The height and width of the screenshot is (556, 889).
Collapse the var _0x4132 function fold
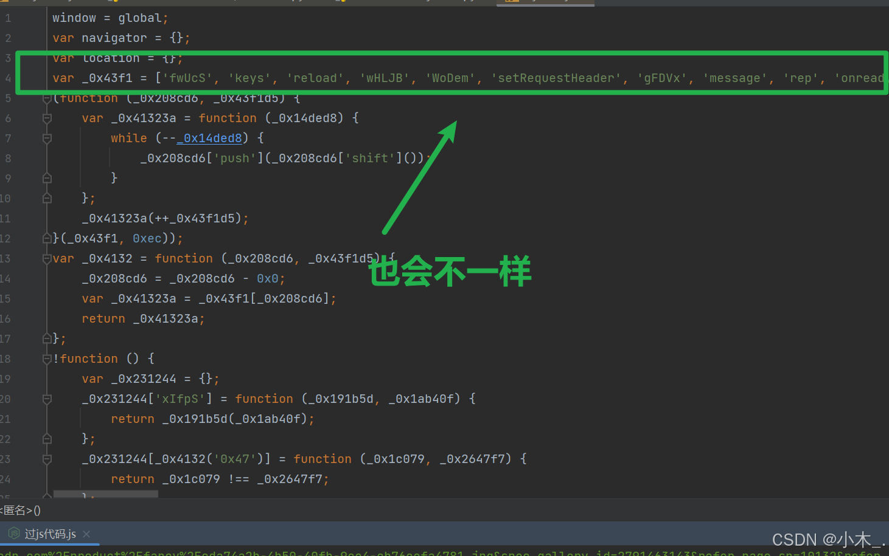click(x=47, y=259)
